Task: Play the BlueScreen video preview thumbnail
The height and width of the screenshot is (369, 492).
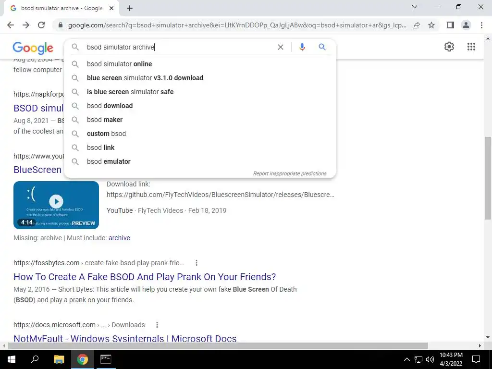Action: tap(56, 205)
